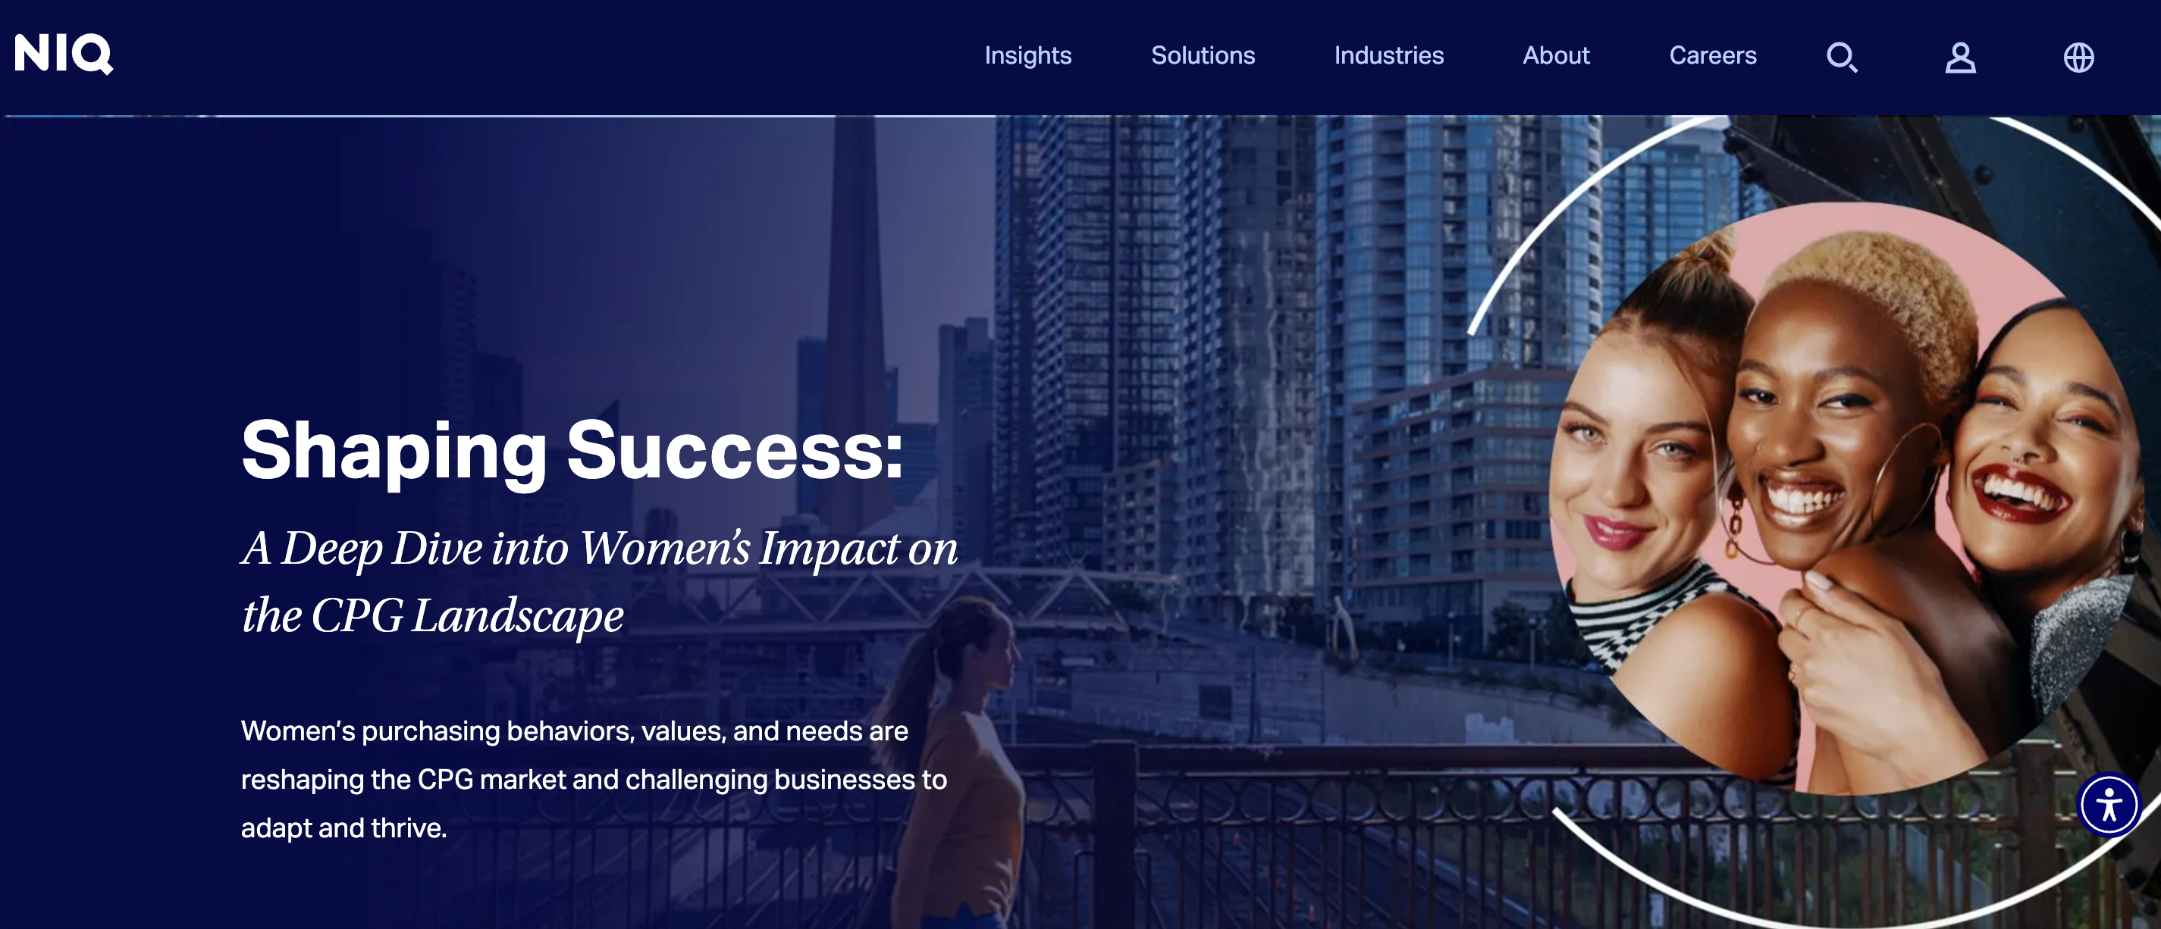Navigate to the About section
Viewport: 2161px width, 929px height.
(1554, 56)
